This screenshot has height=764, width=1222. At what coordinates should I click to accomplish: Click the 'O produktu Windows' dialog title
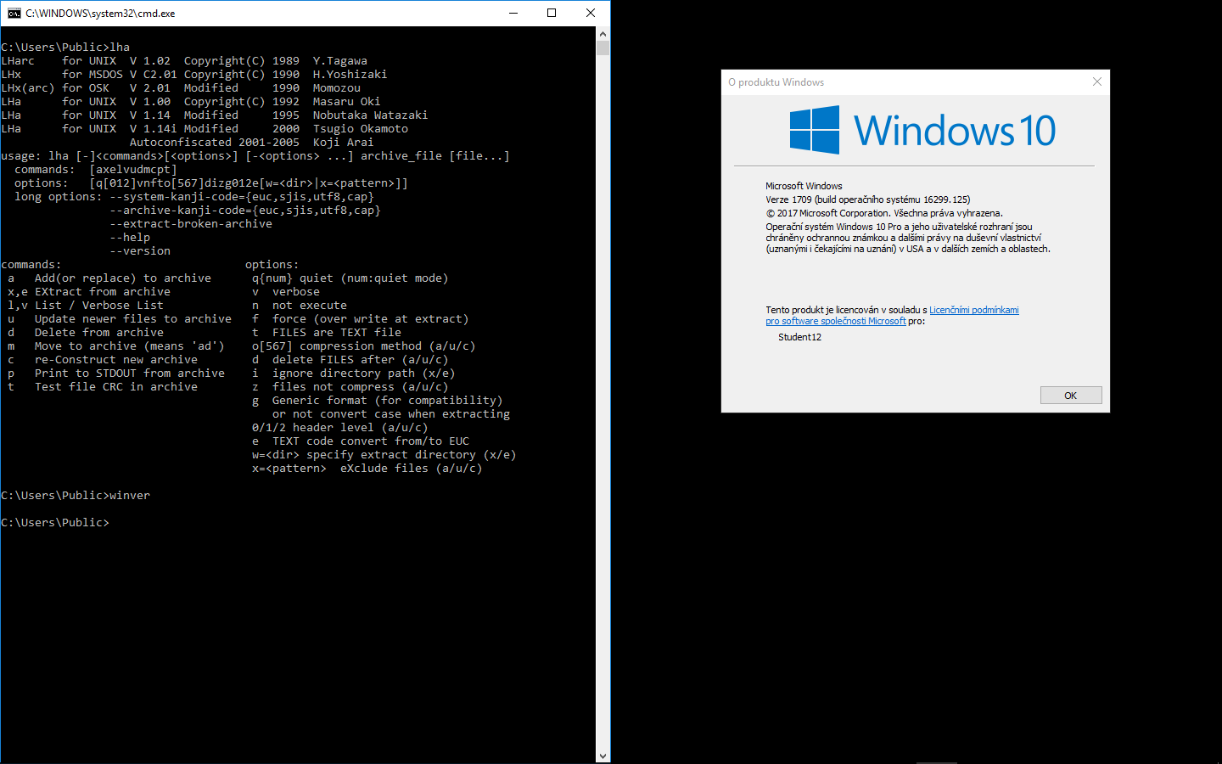click(776, 82)
